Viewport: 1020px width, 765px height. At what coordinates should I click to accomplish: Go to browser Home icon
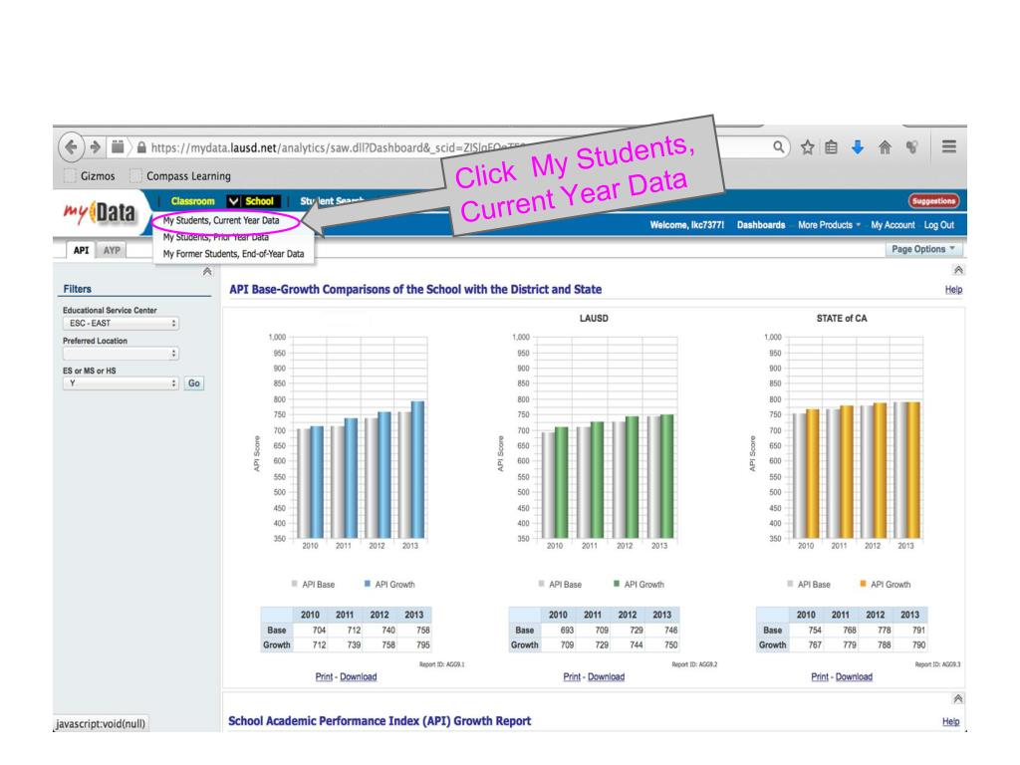click(x=885, y=147)
